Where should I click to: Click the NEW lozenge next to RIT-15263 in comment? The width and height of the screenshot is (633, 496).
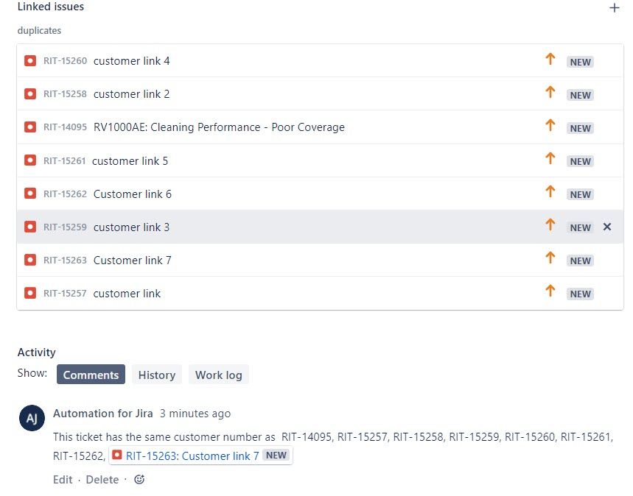click(x=276, y=455)
